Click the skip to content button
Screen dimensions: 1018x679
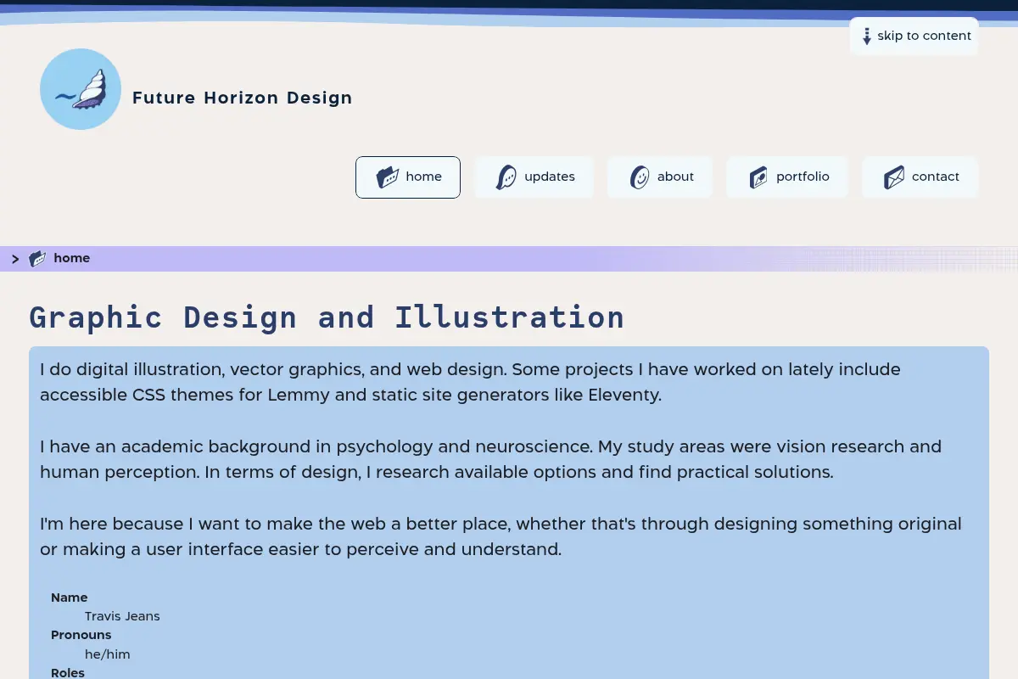914,36
